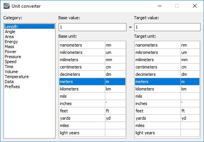Choose yards in Target unit list

pos(167,118)
